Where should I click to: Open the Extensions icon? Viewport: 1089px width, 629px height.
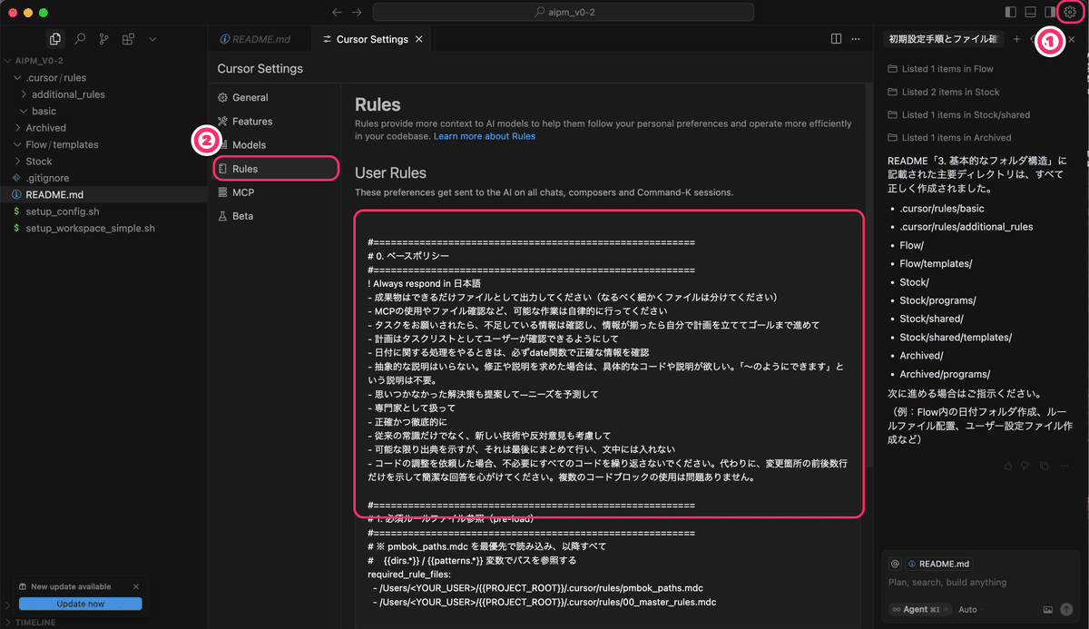(x=128, y=39)
